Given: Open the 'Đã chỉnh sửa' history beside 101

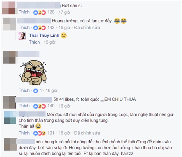Looking at the screenshot, I should [x=87, y=133].
